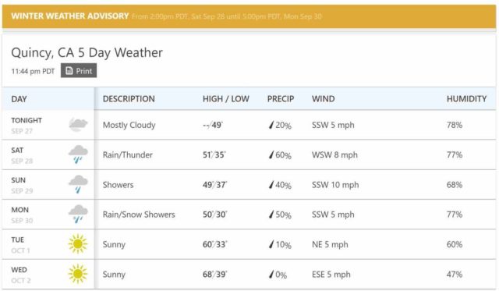This screenshot has width=499, height=291.
Task: Click the Sunday showers cloud icon
Action: click(78, 184)
